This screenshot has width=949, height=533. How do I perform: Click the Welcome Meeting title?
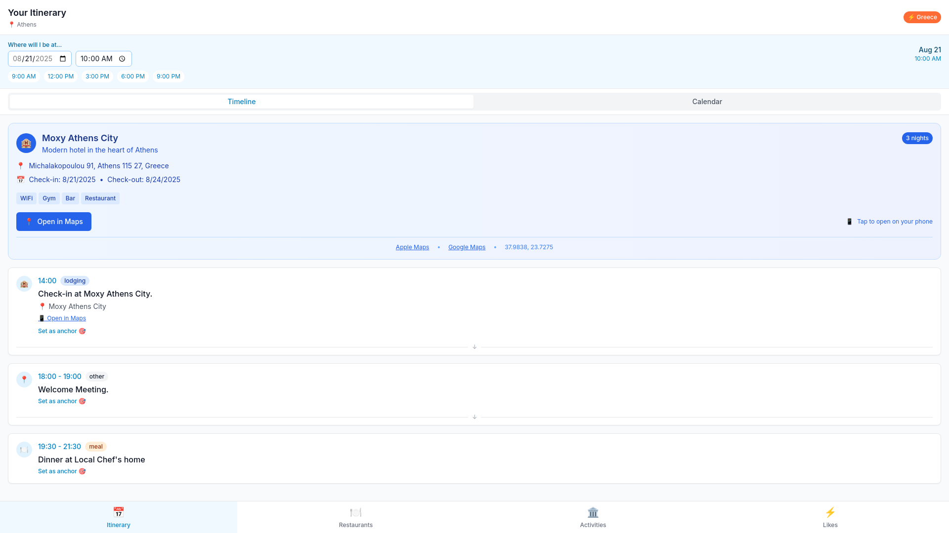73,389
